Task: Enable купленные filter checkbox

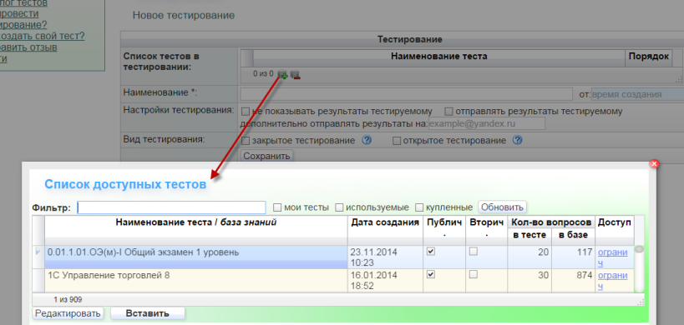Action: (419, 207)
